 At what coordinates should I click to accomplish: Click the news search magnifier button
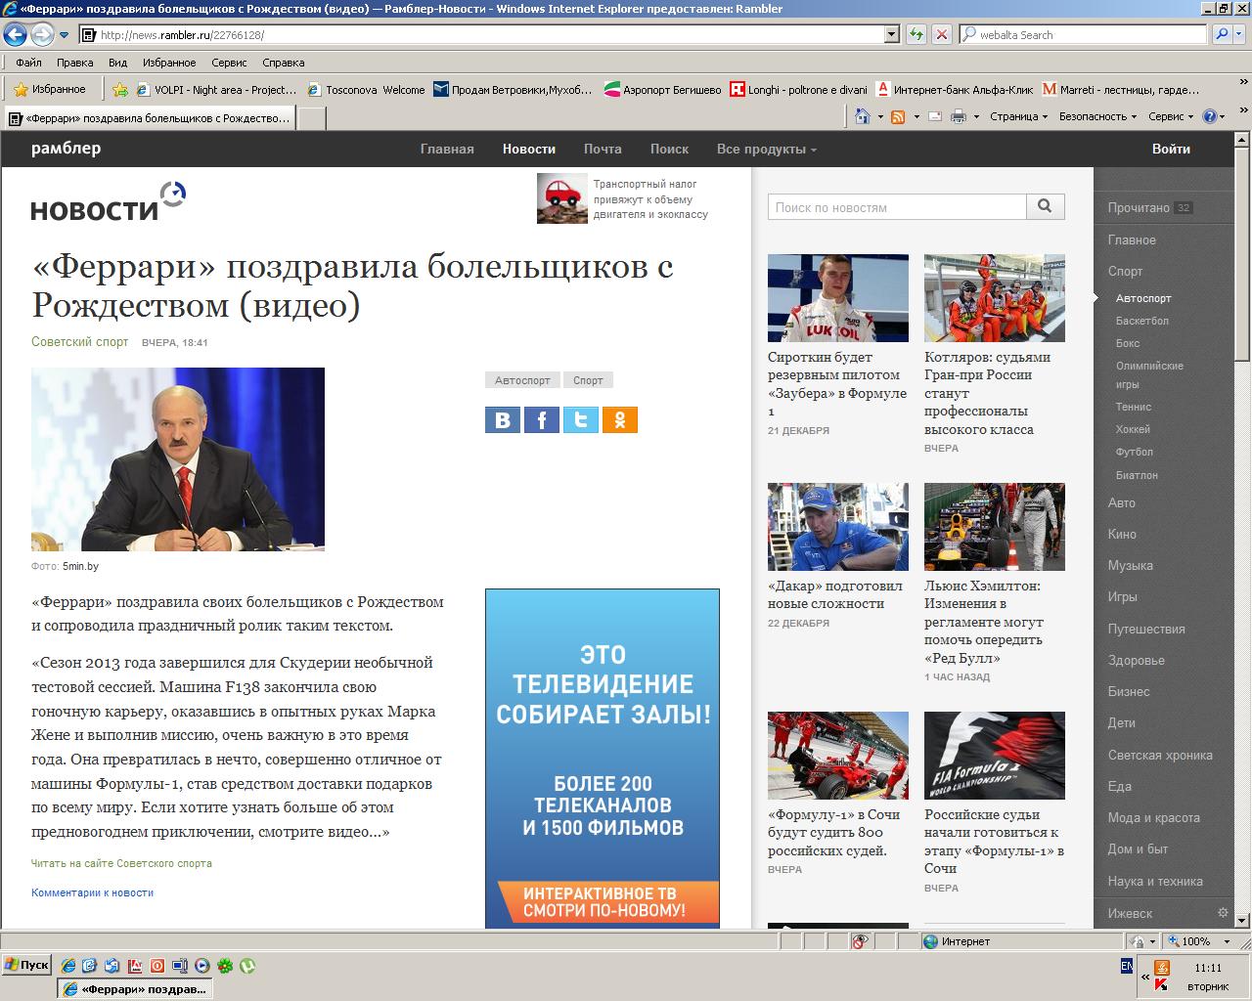click(x=1045, y=206)
